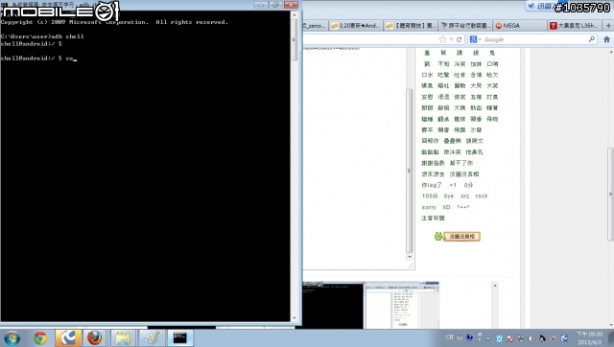Click the green frog icon beside the orange button

click(x=438, y=236)
